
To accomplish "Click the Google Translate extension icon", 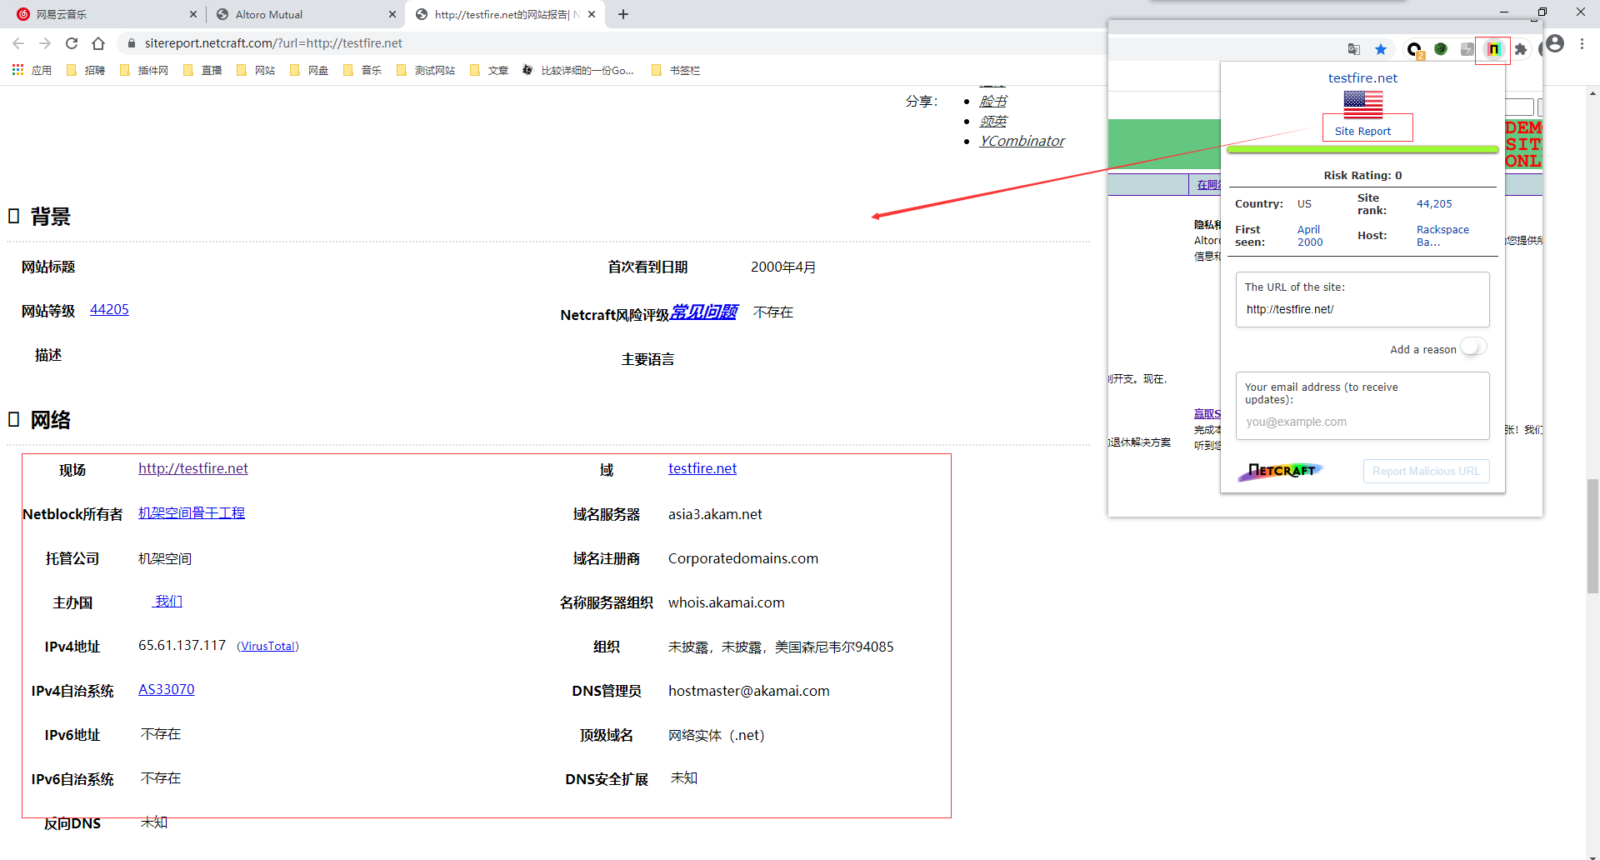I will click(1354, 47).
